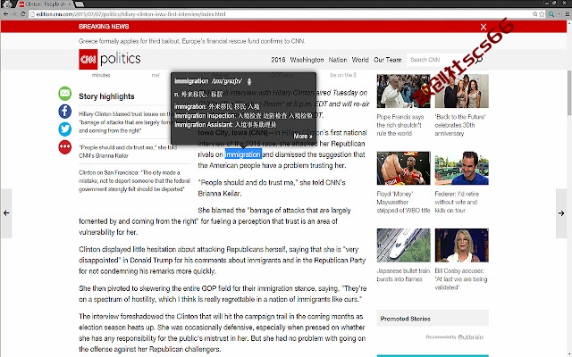Click the page vertical scrollbar thumb
572x357 pixels.
pos(569,93)
